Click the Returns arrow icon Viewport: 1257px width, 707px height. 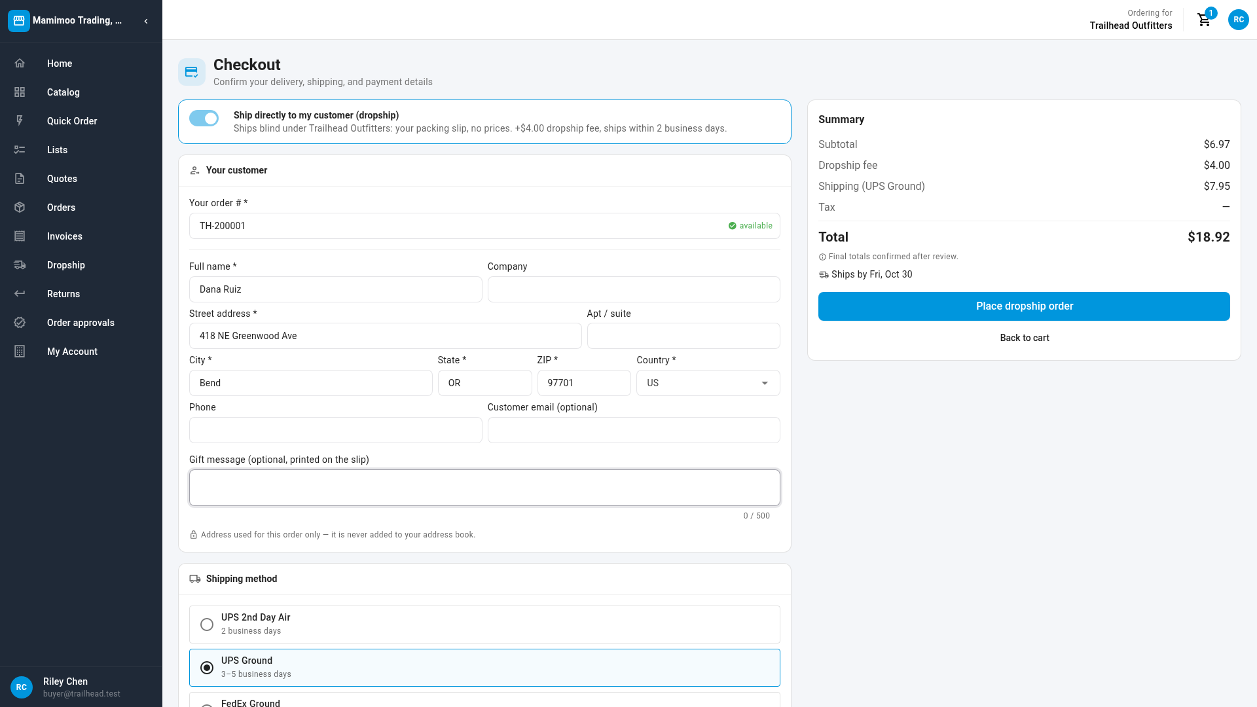[x=20, y=294]
